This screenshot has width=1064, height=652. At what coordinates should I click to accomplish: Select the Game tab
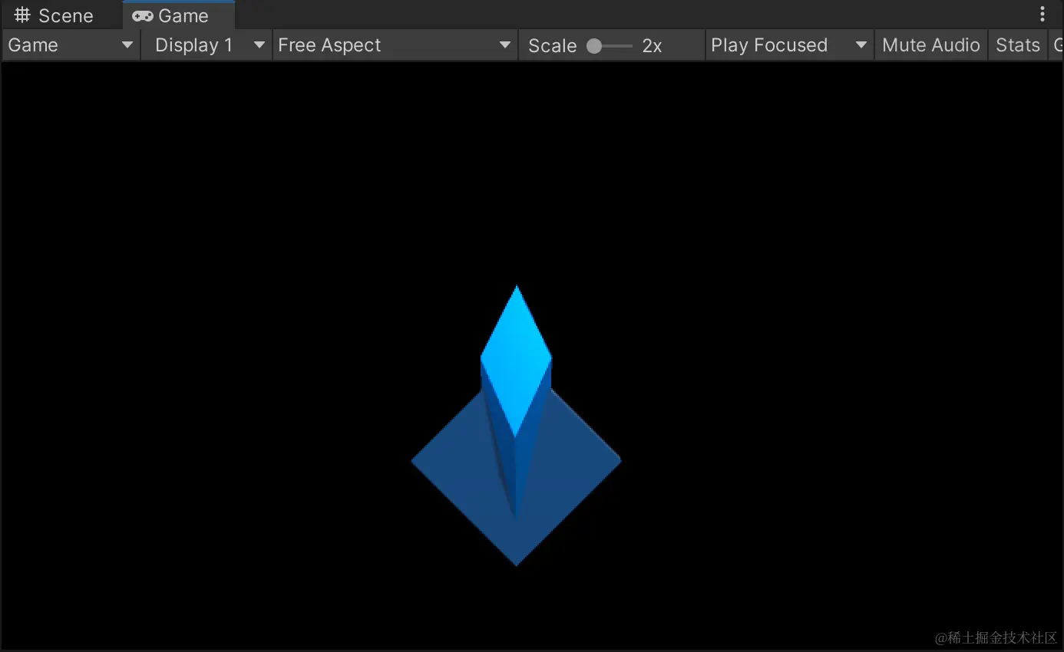pyautogui.click(x=178, y=15)
